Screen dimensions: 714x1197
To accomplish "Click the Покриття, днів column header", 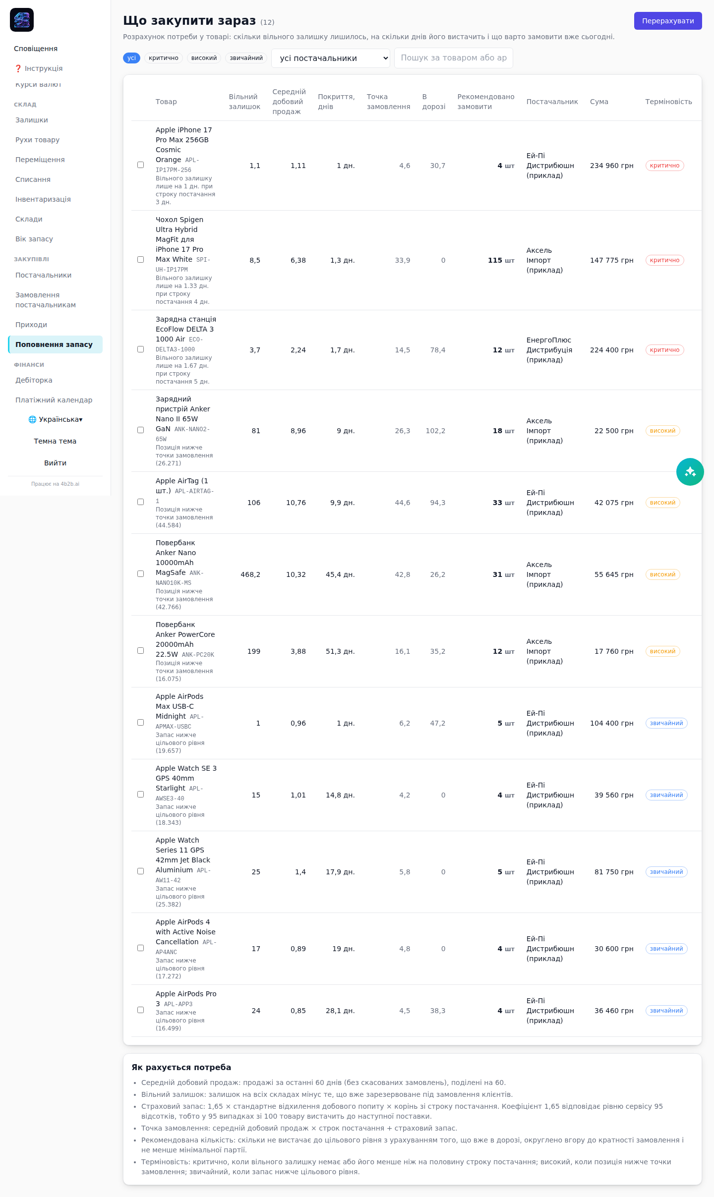I will [336, 102].
